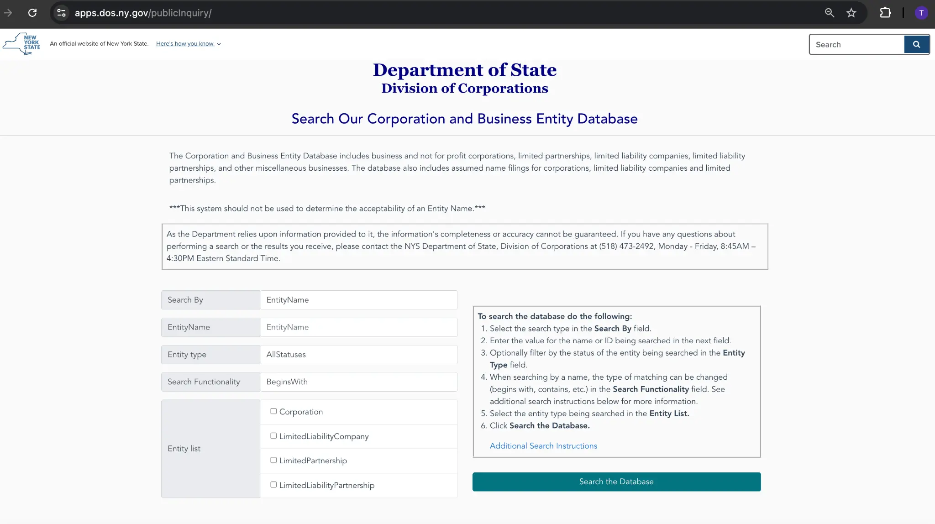Open the Entity type AllStatuses dropdown
The height and width of the screenshot is (524, 935).
click(358, 355)
